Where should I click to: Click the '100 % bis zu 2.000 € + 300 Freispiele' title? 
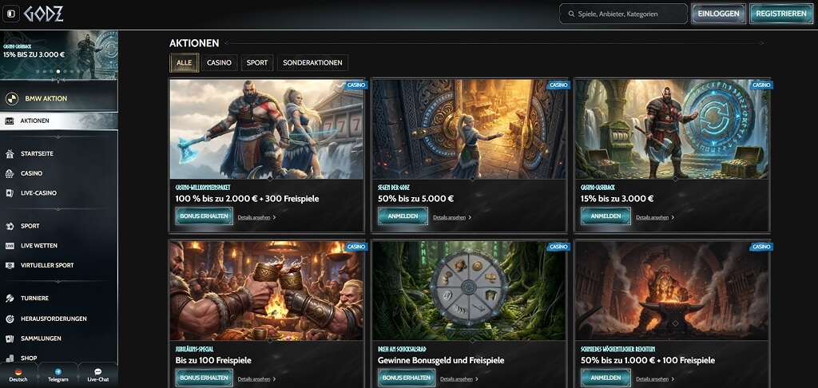coord(248,199)
